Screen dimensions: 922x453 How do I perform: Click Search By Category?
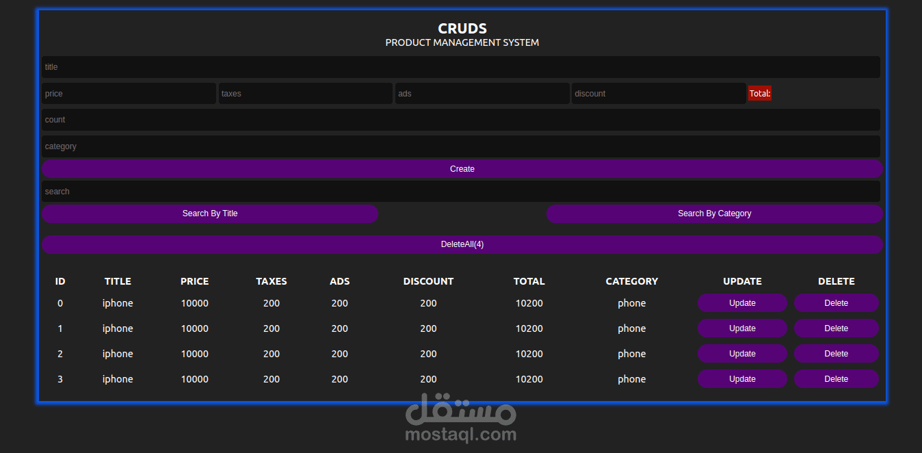(714, 213)
